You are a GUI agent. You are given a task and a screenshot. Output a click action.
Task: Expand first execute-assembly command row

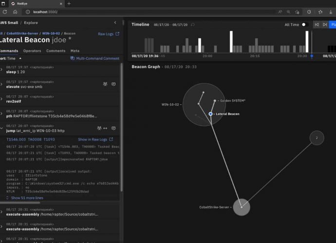point(1,212)
